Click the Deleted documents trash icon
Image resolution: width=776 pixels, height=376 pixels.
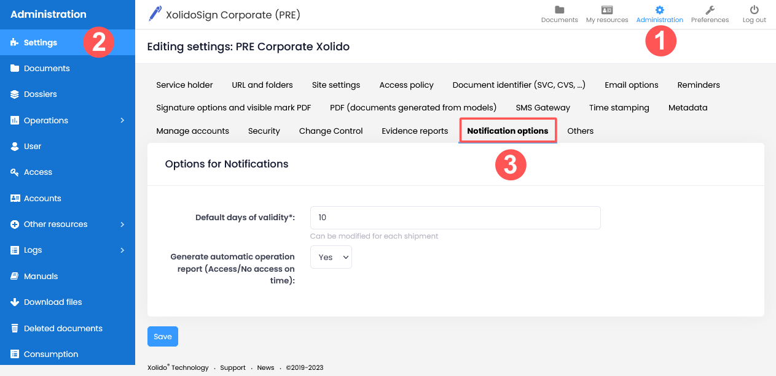15,328
